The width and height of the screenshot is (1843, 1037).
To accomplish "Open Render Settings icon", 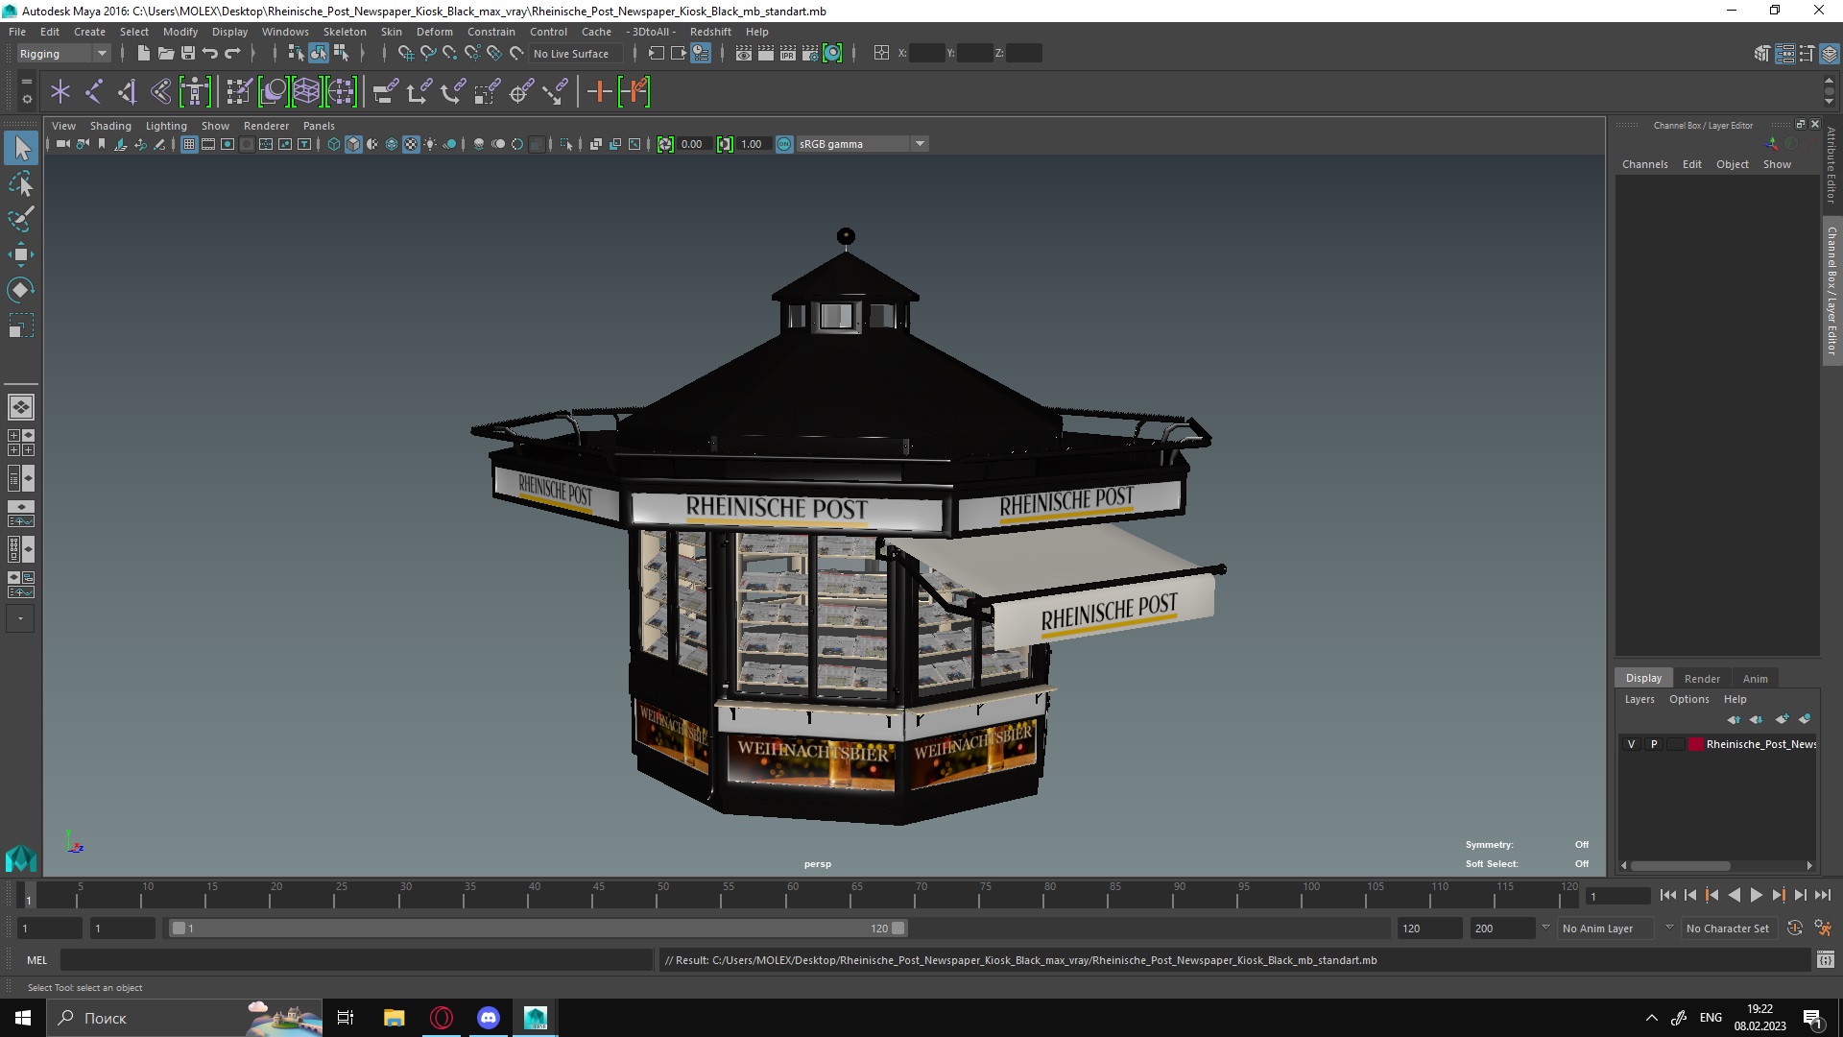I will tap(810, 54).
